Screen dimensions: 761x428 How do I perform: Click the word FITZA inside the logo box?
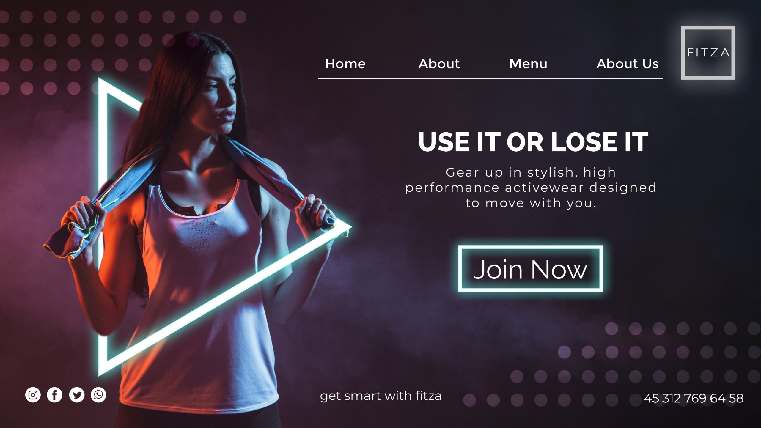[708, 53]
